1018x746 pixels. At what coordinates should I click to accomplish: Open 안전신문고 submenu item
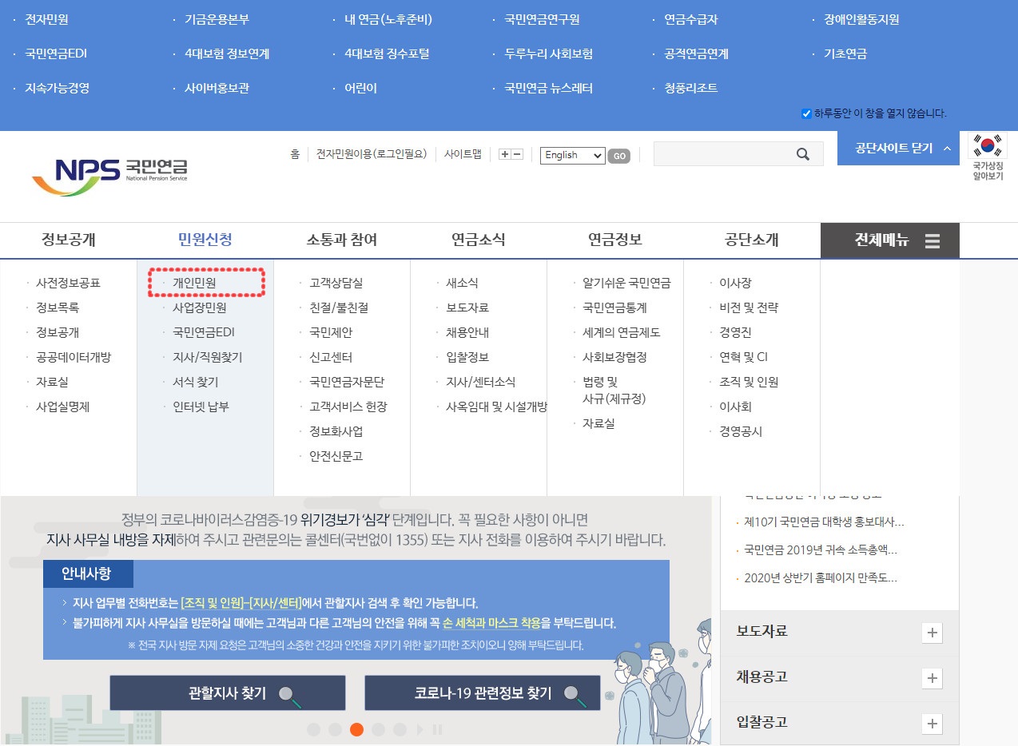click(336, 456)
